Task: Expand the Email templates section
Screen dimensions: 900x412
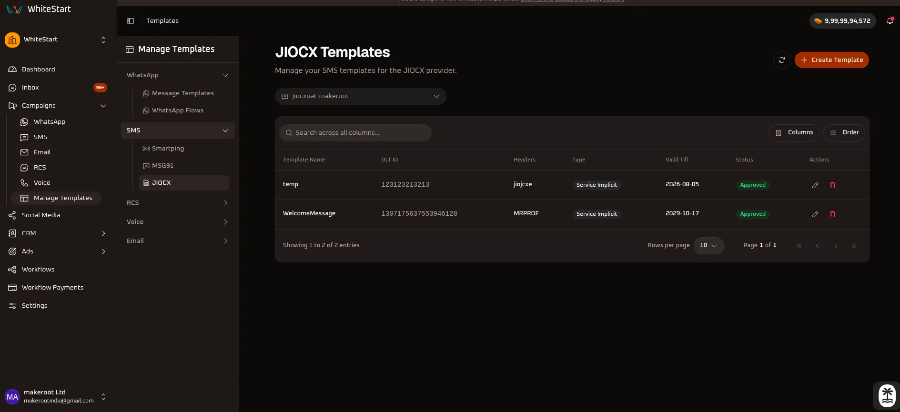Action: (178, 241)
